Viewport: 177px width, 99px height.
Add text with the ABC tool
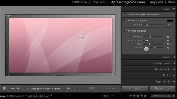(x=91, y=89)
